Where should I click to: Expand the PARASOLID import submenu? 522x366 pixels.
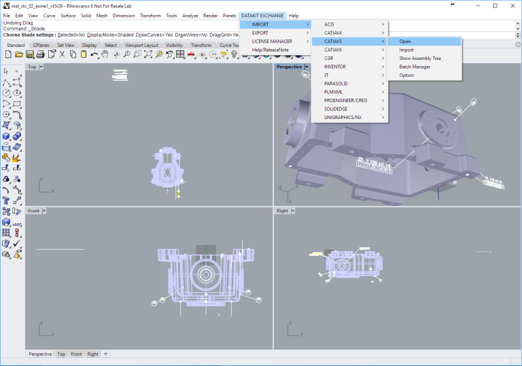tap(349, 84)
